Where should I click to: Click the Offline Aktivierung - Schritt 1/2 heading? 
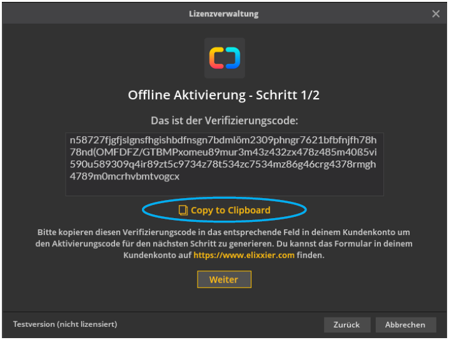tap(224, 96)
